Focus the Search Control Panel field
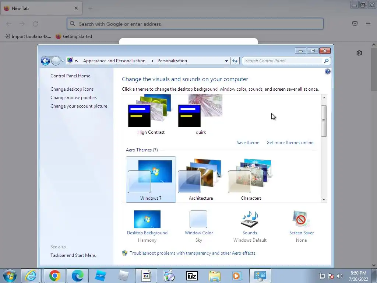The height and width of the screenshot is (283, 377). pyautogui.click(x=283, y=61)
